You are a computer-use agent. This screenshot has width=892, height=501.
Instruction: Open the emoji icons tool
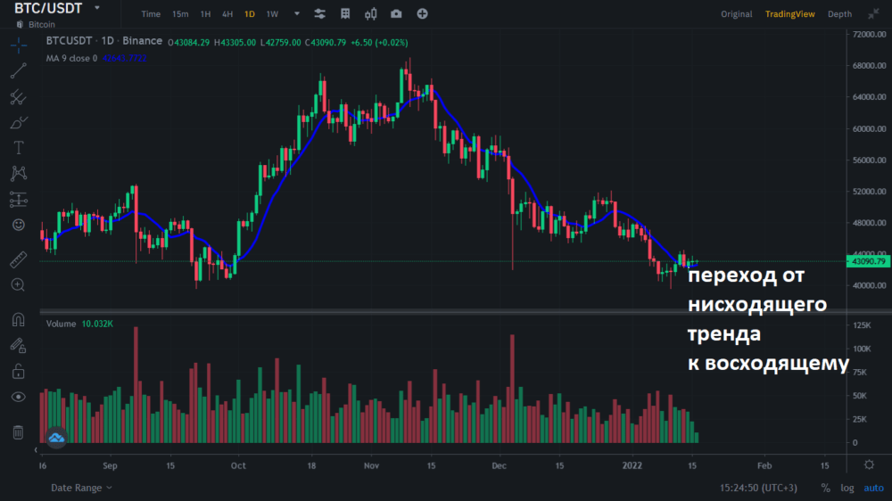pos(18,225)
